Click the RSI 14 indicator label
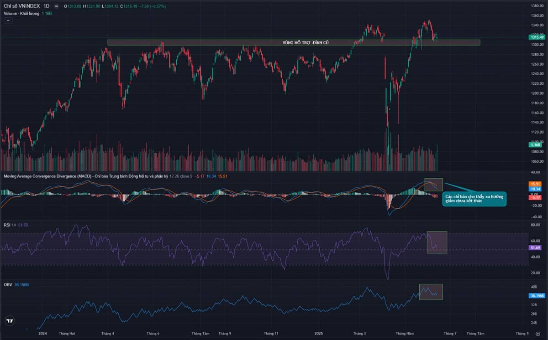 point(10,225)
